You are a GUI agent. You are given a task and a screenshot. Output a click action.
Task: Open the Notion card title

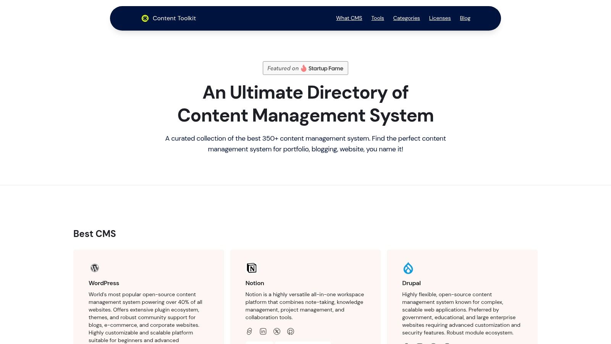[255, 283]
